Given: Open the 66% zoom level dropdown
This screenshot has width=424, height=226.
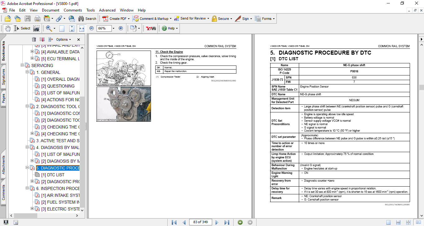Looking at the screenshot, I should (x=113, y=28).
